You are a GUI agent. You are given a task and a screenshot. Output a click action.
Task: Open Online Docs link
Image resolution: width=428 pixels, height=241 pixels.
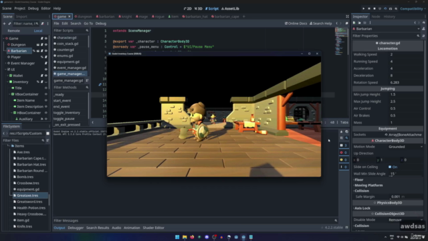(x=296, y=23)
